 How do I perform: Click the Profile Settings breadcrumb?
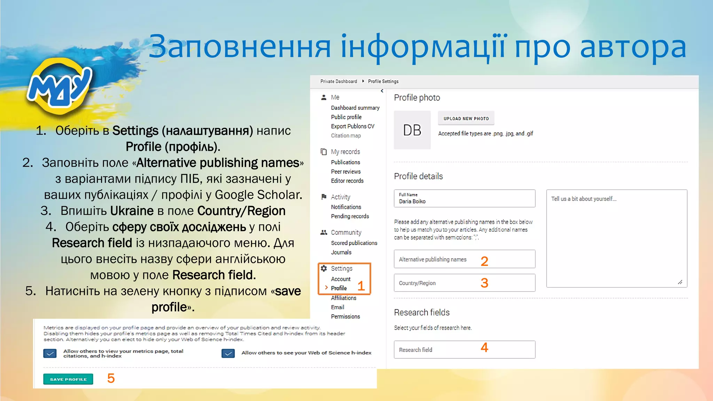(x=383, y=81)
